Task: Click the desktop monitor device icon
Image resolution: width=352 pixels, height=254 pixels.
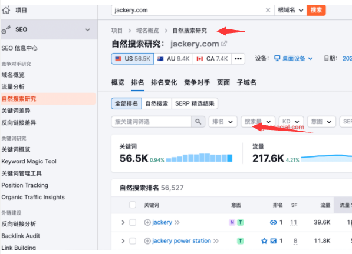Action: pos(277,58)
